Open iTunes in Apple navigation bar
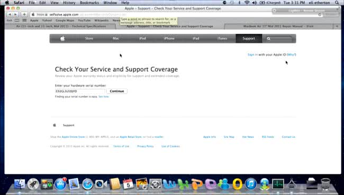Viewport: 344px width, 195px height. click(222, 39)
